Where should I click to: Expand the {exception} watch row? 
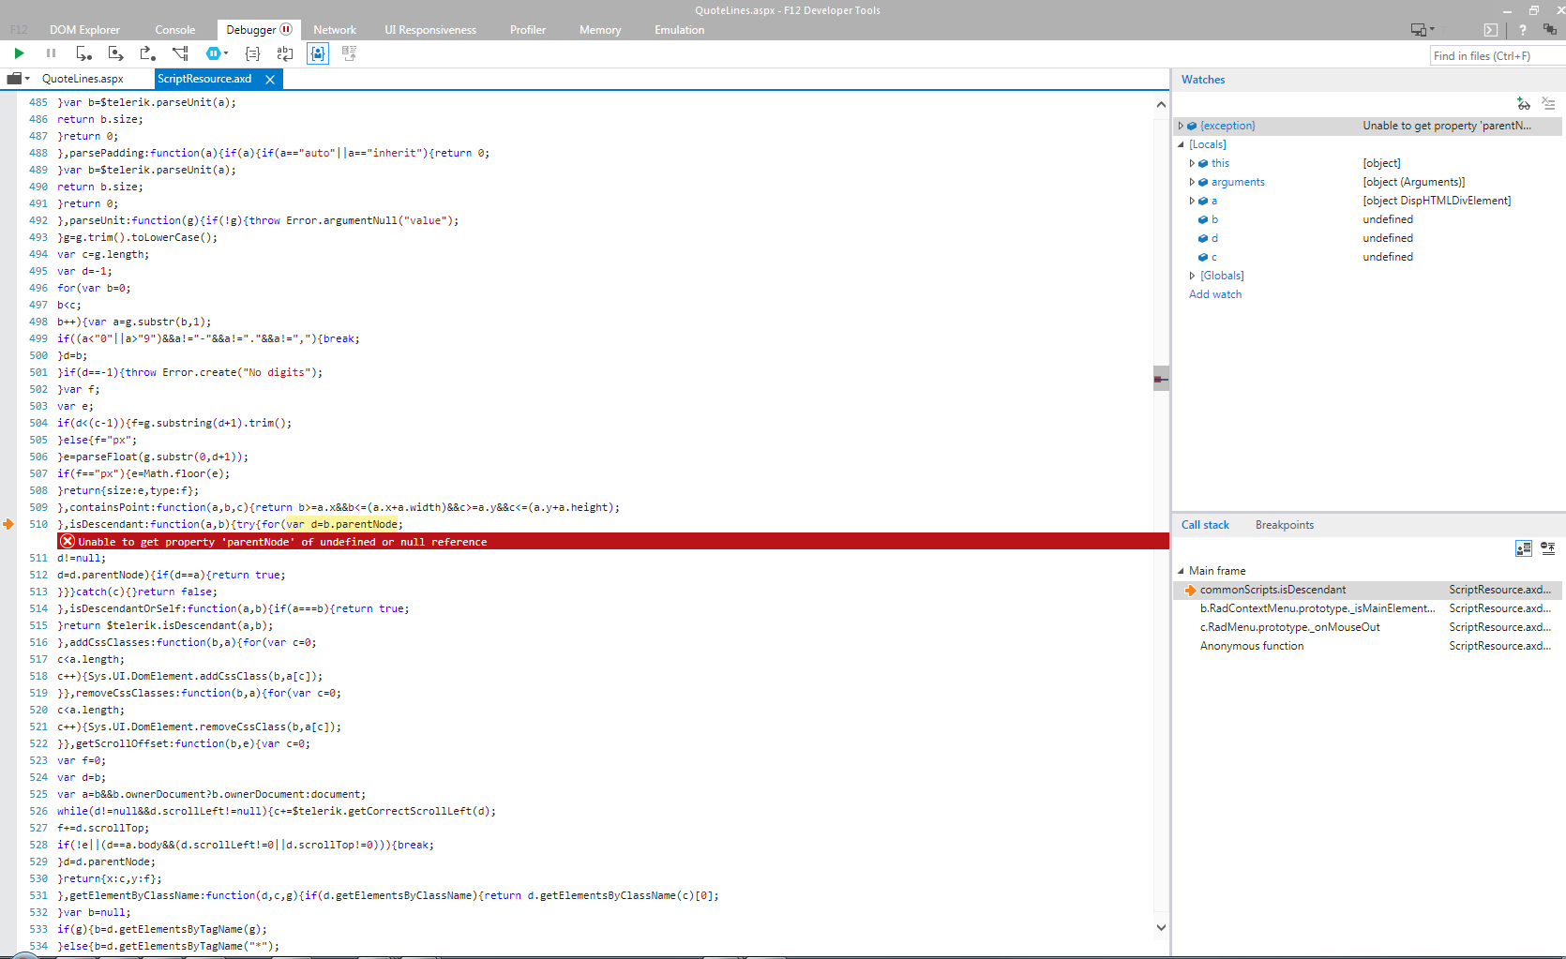pyautogui.click(x=1182, y=126)
